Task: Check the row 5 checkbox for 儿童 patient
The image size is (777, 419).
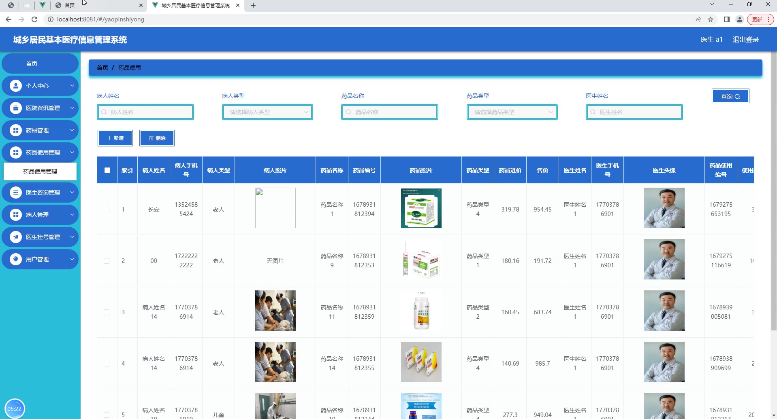Action: [107, 415]
